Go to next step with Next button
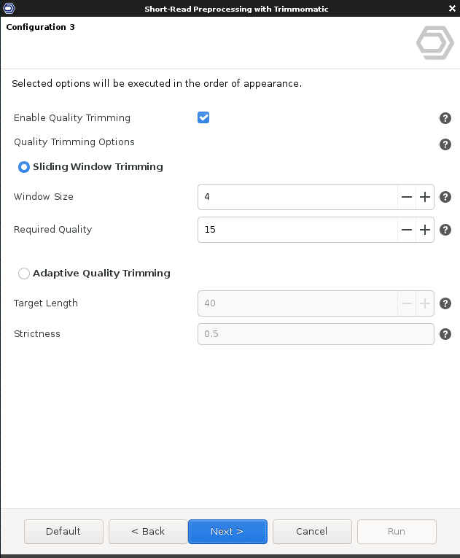460x558 pixels. pyautogui.click(x=227, y=532)
